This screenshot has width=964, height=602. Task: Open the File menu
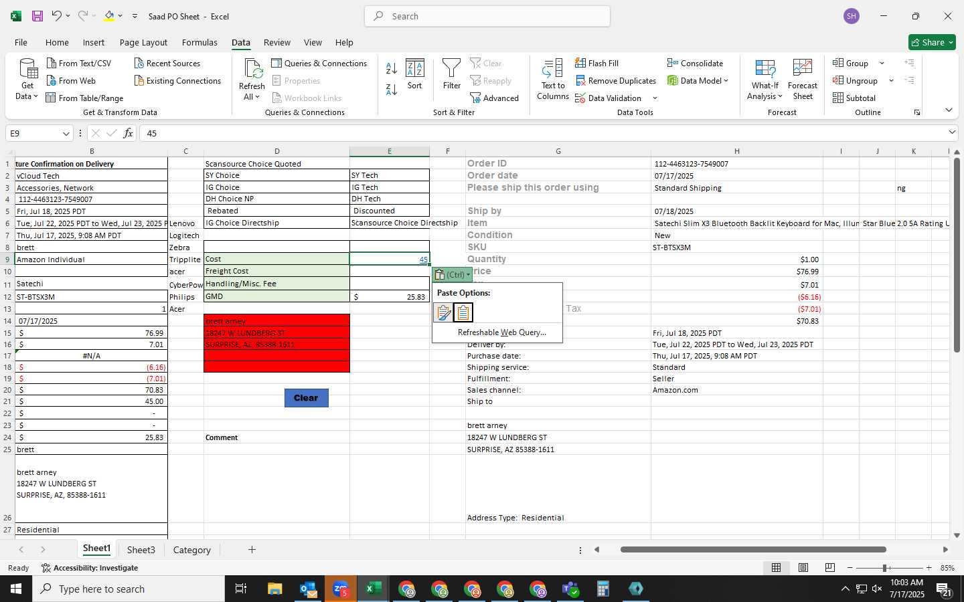click(21, 42)
